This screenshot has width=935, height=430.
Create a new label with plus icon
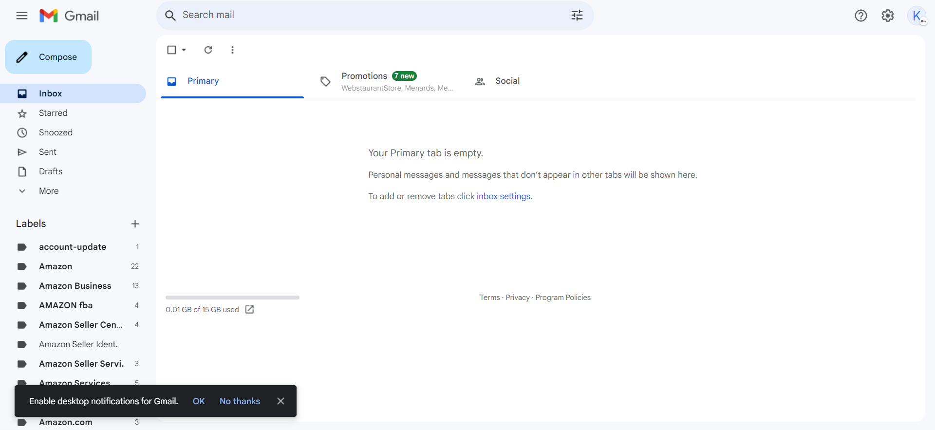pyautogui.click(x=135, y=224)
